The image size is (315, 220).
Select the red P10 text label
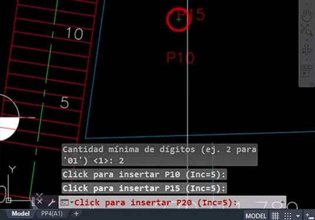point(180,58)
